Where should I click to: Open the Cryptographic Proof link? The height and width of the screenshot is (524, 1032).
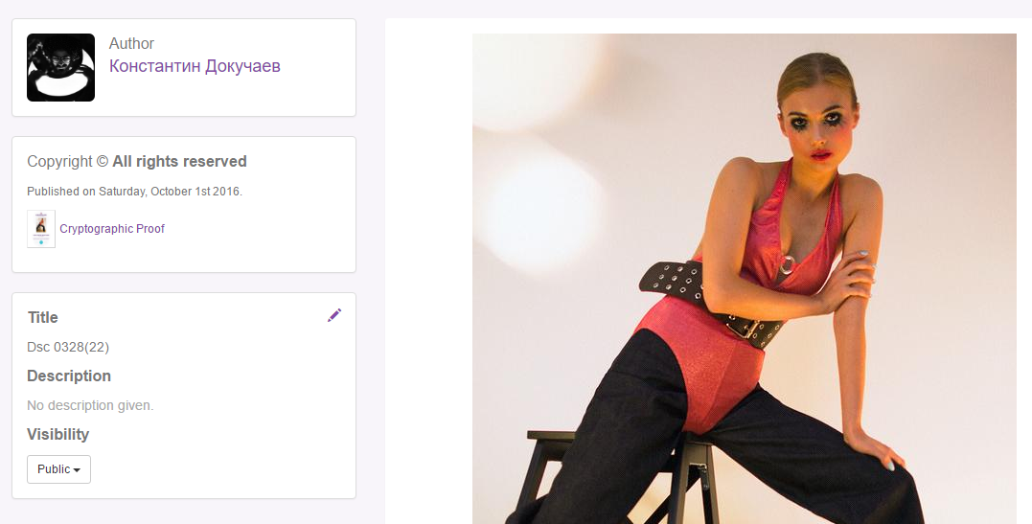click(112, 228)
